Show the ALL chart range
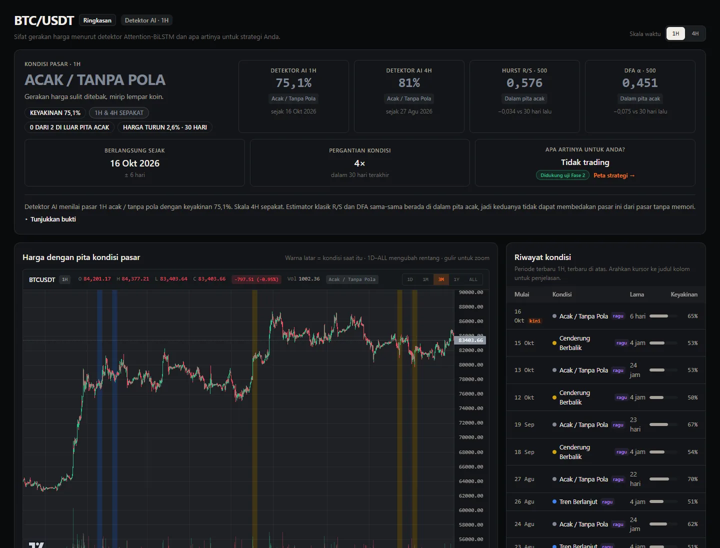This screenshot has height=548, width=720. (x=473, y=279)
